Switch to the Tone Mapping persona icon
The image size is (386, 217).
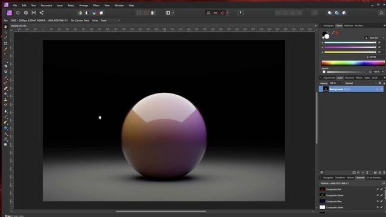[34, 13]
